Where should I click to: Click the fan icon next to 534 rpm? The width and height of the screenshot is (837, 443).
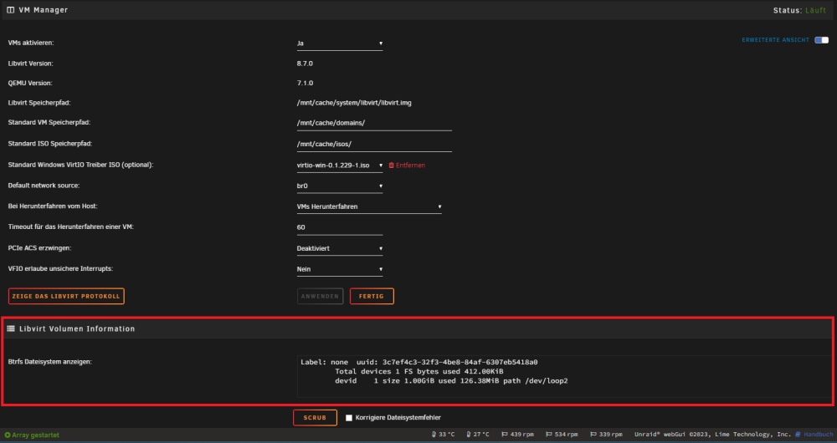(549, 435)
